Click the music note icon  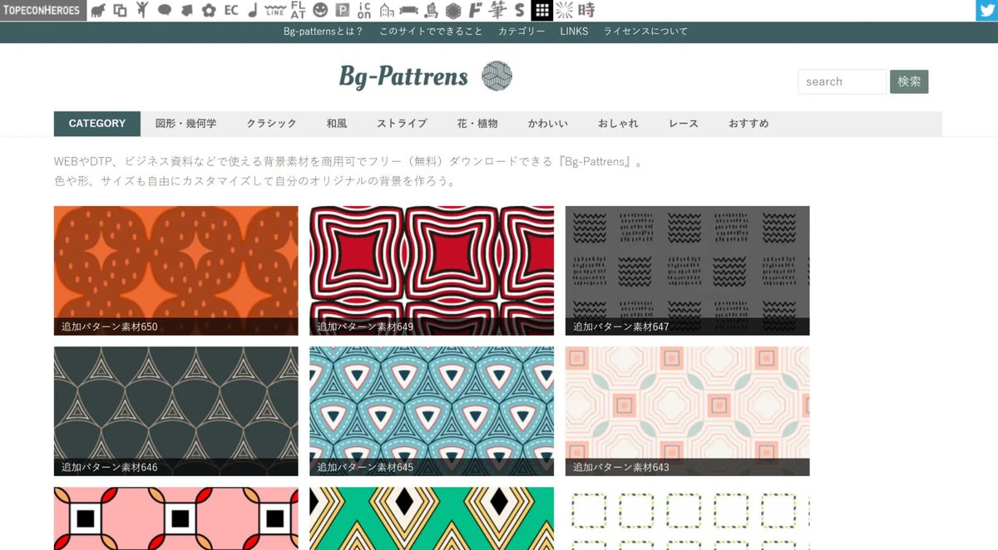252,11
